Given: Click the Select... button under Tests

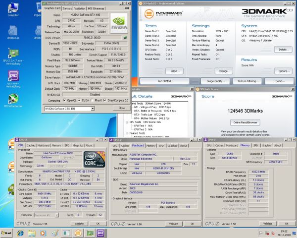Looking at the screenshot, I should pos(174,71).
